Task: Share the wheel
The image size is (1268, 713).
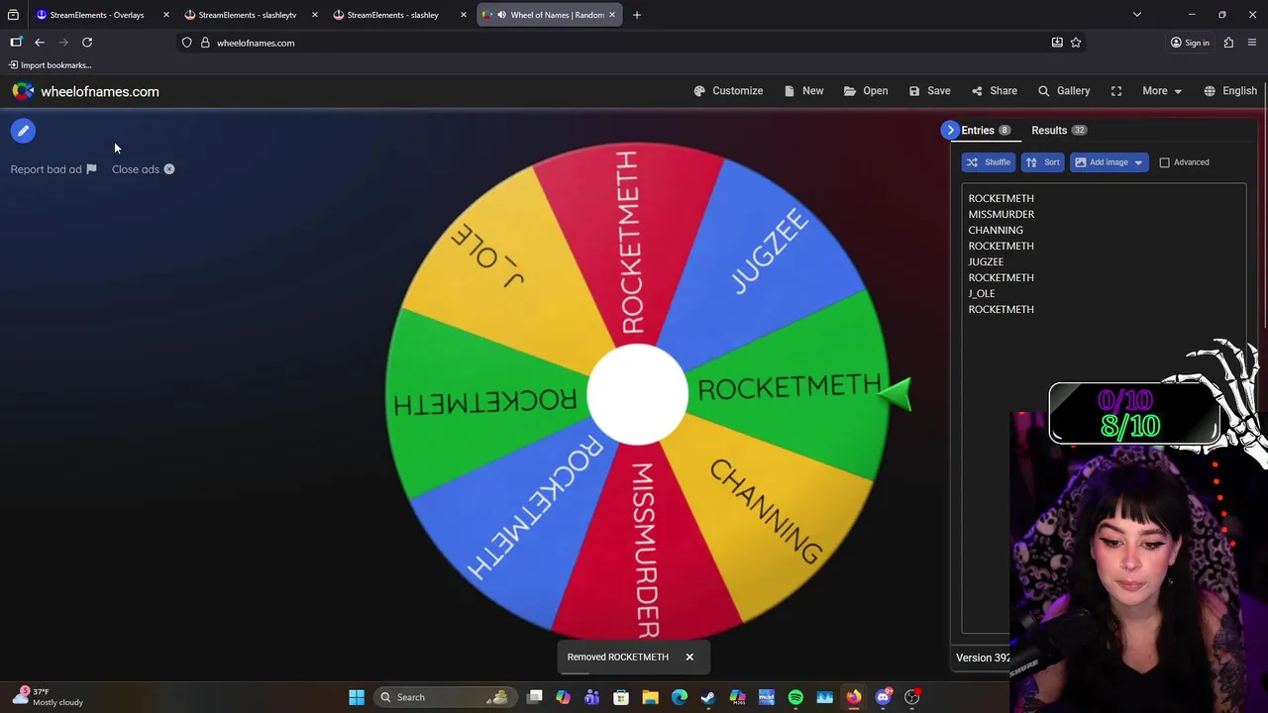Action: tap(994, 91)
